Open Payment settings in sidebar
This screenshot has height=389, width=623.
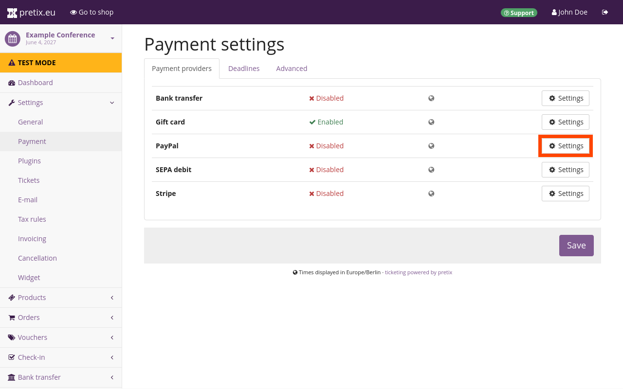61,141
